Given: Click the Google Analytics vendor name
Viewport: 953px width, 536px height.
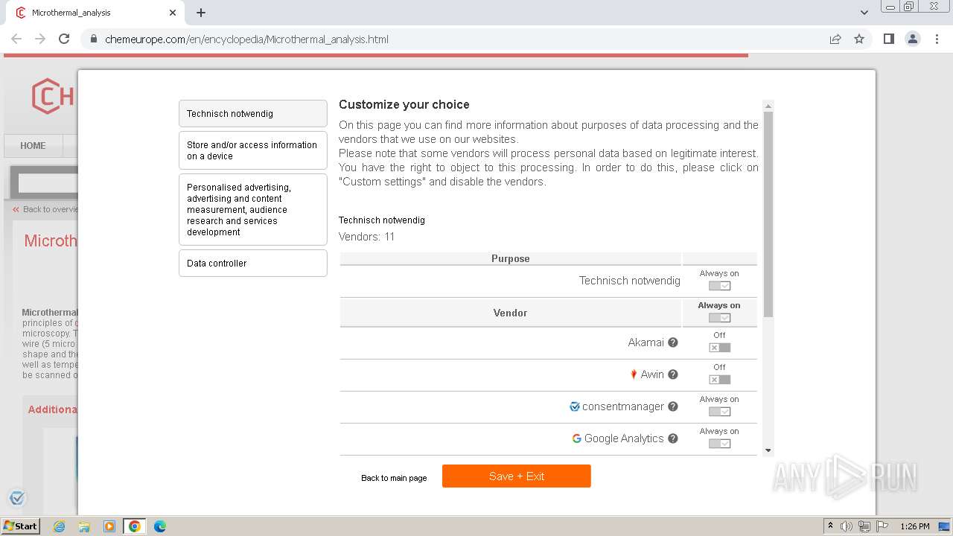Looking at the screenshot, I should [624, 438].
